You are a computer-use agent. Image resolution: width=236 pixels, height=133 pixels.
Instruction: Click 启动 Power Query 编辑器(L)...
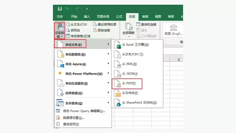coord(83,111)
